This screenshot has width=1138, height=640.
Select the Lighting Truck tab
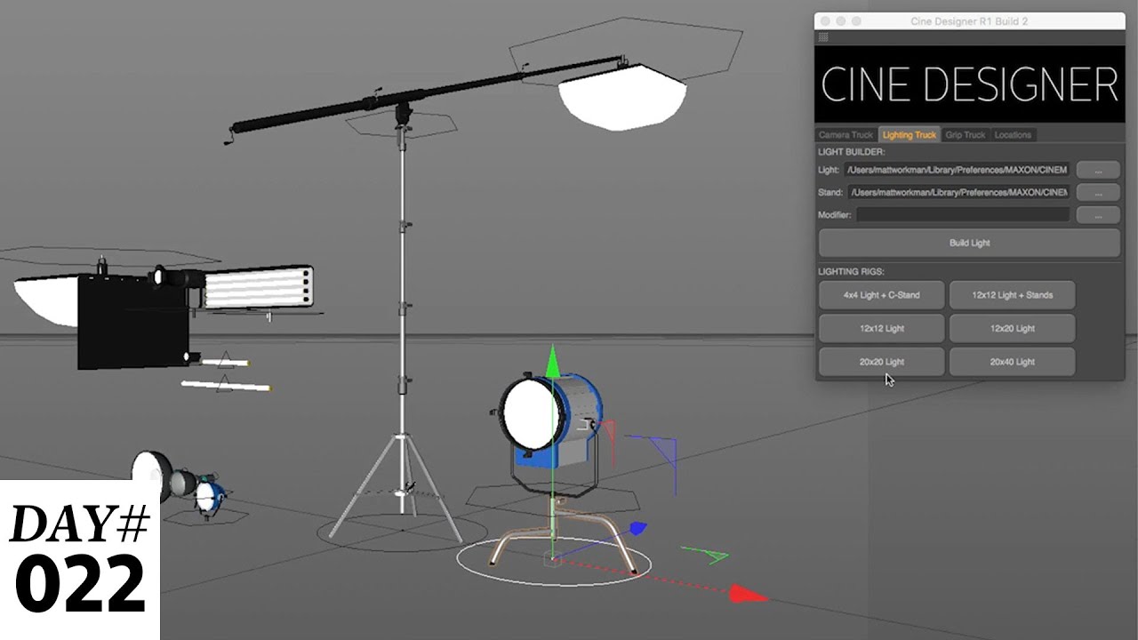tap(909, 135)
